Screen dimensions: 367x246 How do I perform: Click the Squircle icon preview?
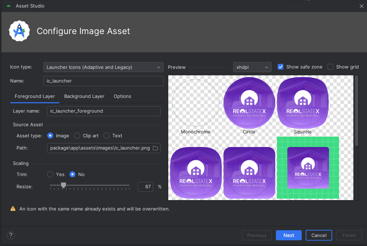(302, 103)
